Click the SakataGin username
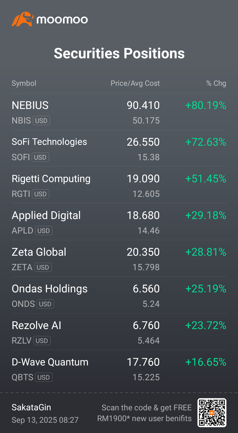This screenshot has width=238, height=433. pos(31,407)
